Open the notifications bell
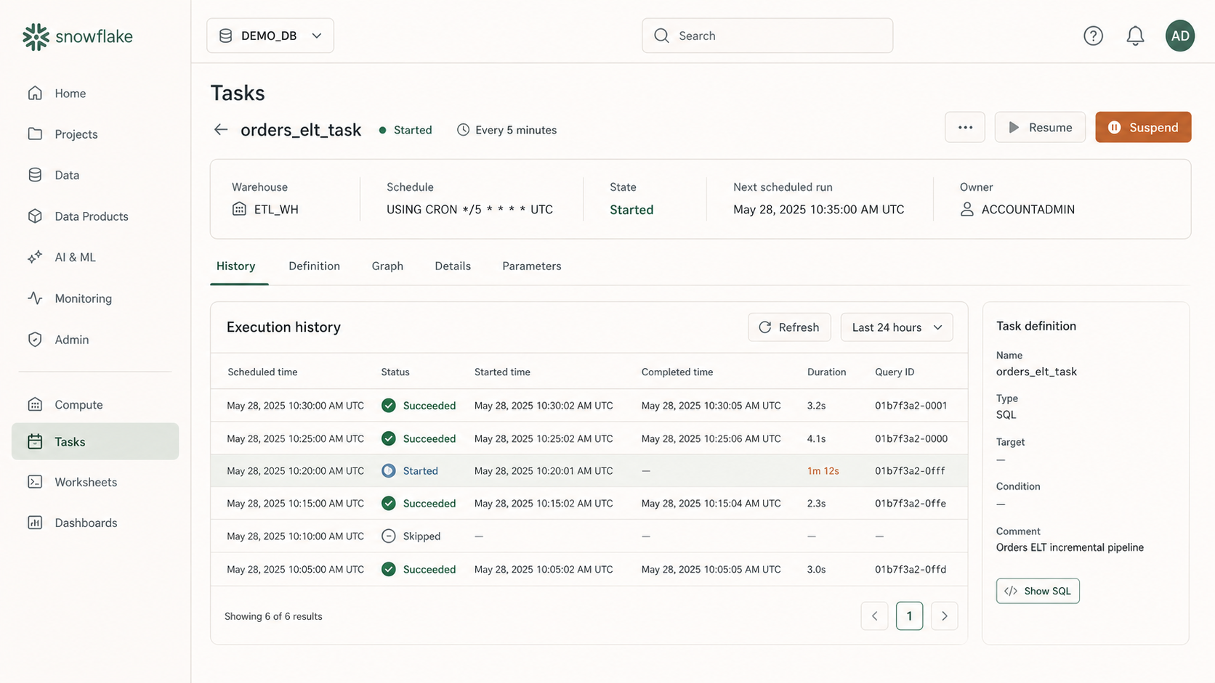The height and width of the screenshot is (683, 1215). tap(1135, 36)
